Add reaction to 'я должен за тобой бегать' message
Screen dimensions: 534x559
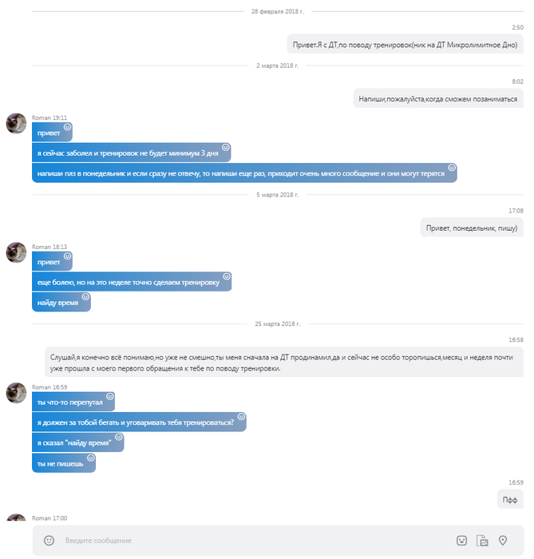(241, 417)
